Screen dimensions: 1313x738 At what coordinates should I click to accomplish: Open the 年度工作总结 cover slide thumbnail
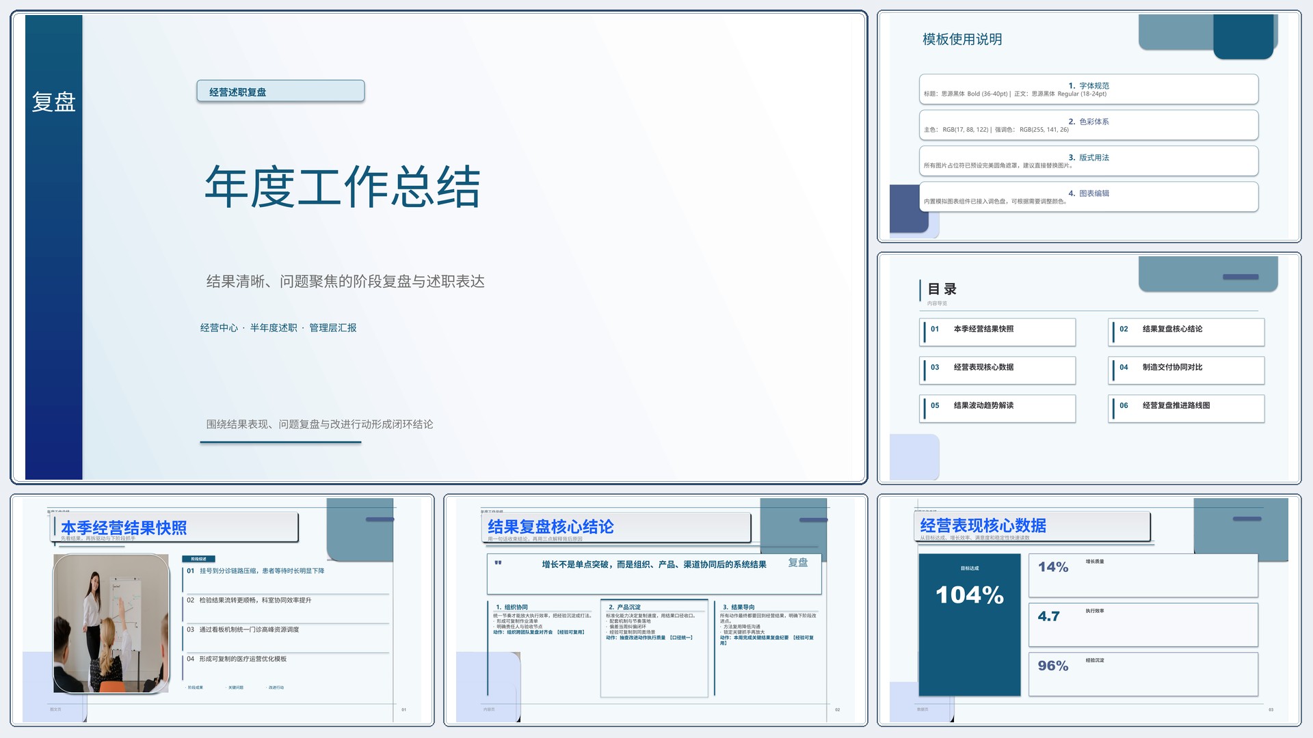438,247
